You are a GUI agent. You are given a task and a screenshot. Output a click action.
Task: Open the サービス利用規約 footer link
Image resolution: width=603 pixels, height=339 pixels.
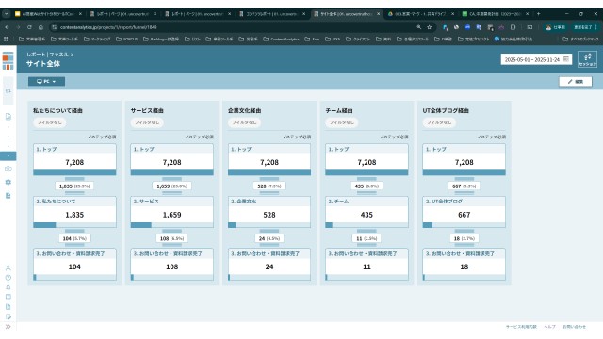(521, 327)
